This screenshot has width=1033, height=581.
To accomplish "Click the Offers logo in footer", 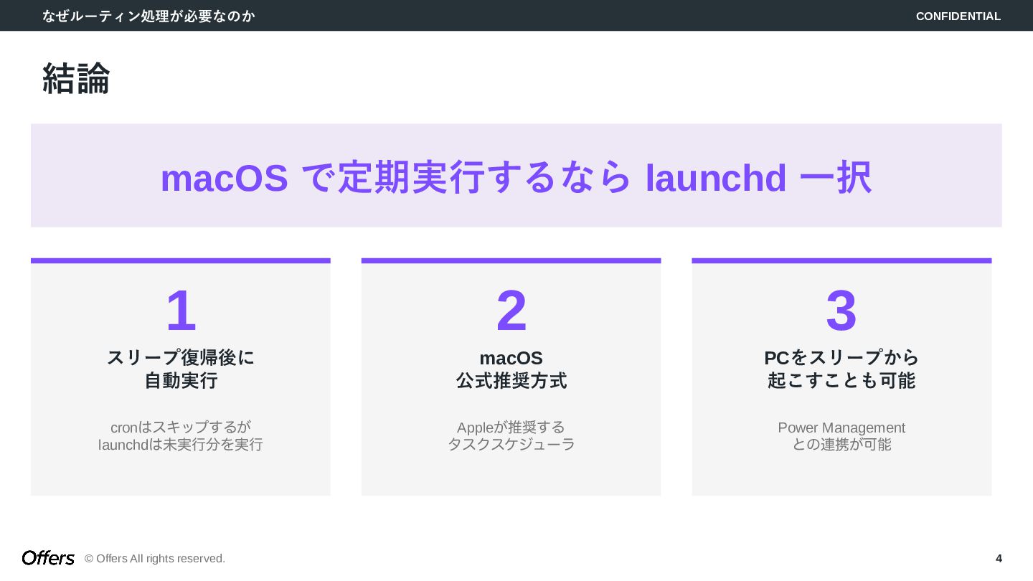I will coord(48,558).
